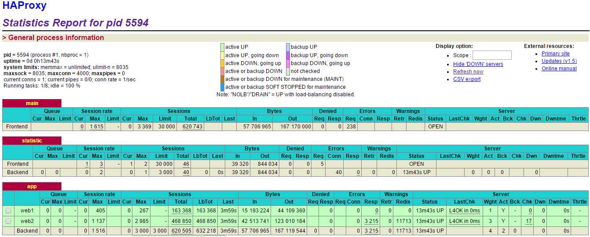Click web1 session rate max 405

coord(99,211)
